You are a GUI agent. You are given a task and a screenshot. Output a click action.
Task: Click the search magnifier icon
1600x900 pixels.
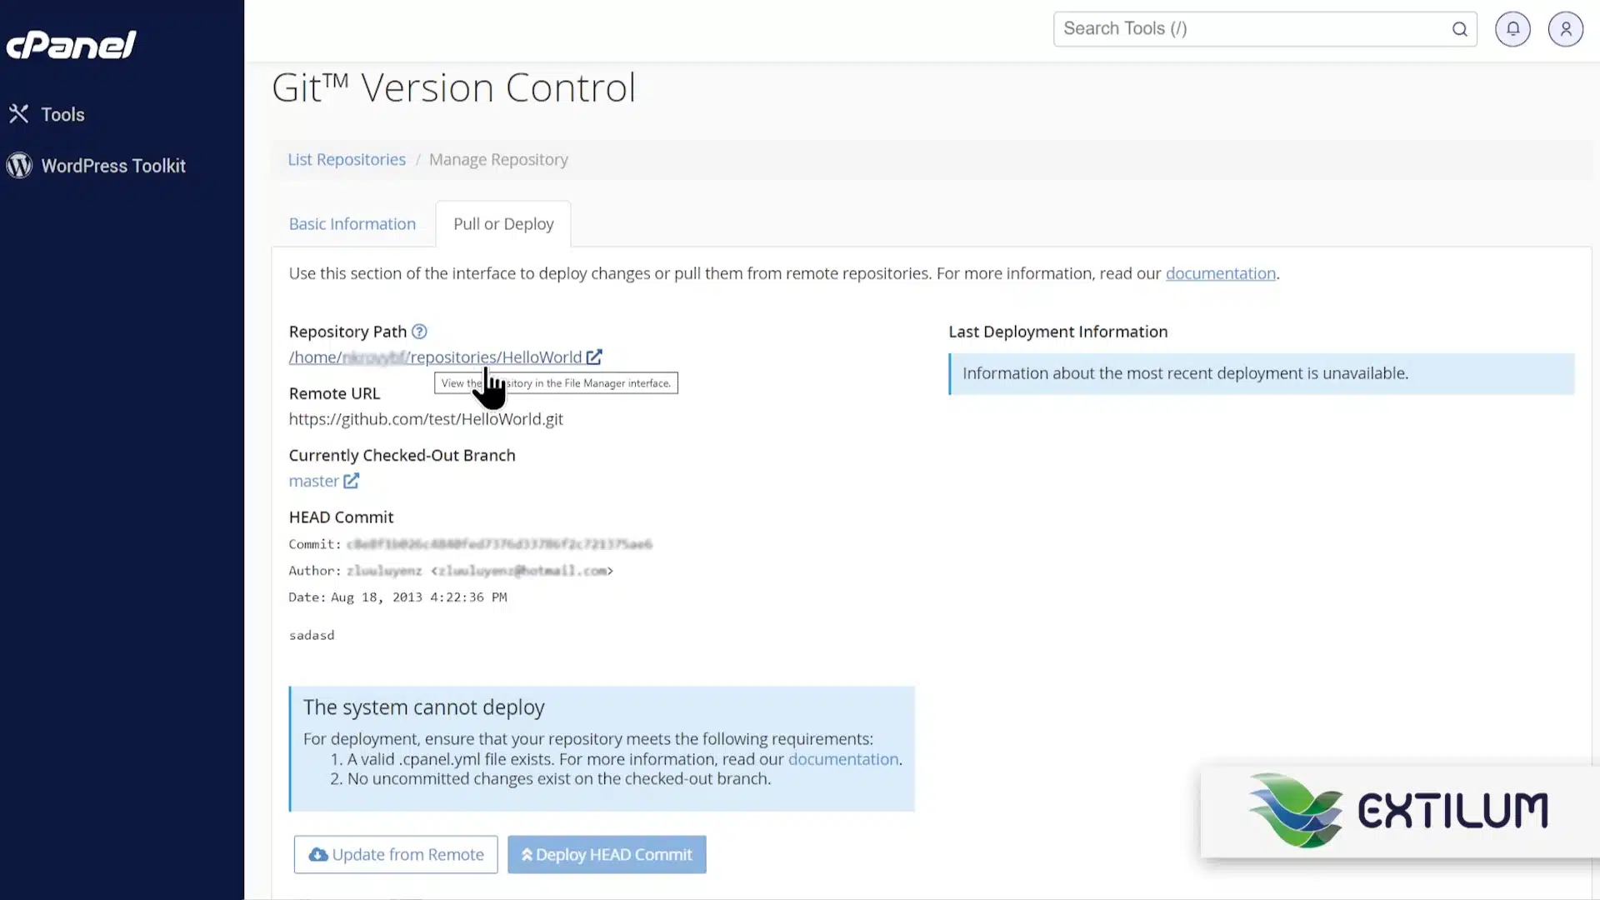pos(1460,29)
